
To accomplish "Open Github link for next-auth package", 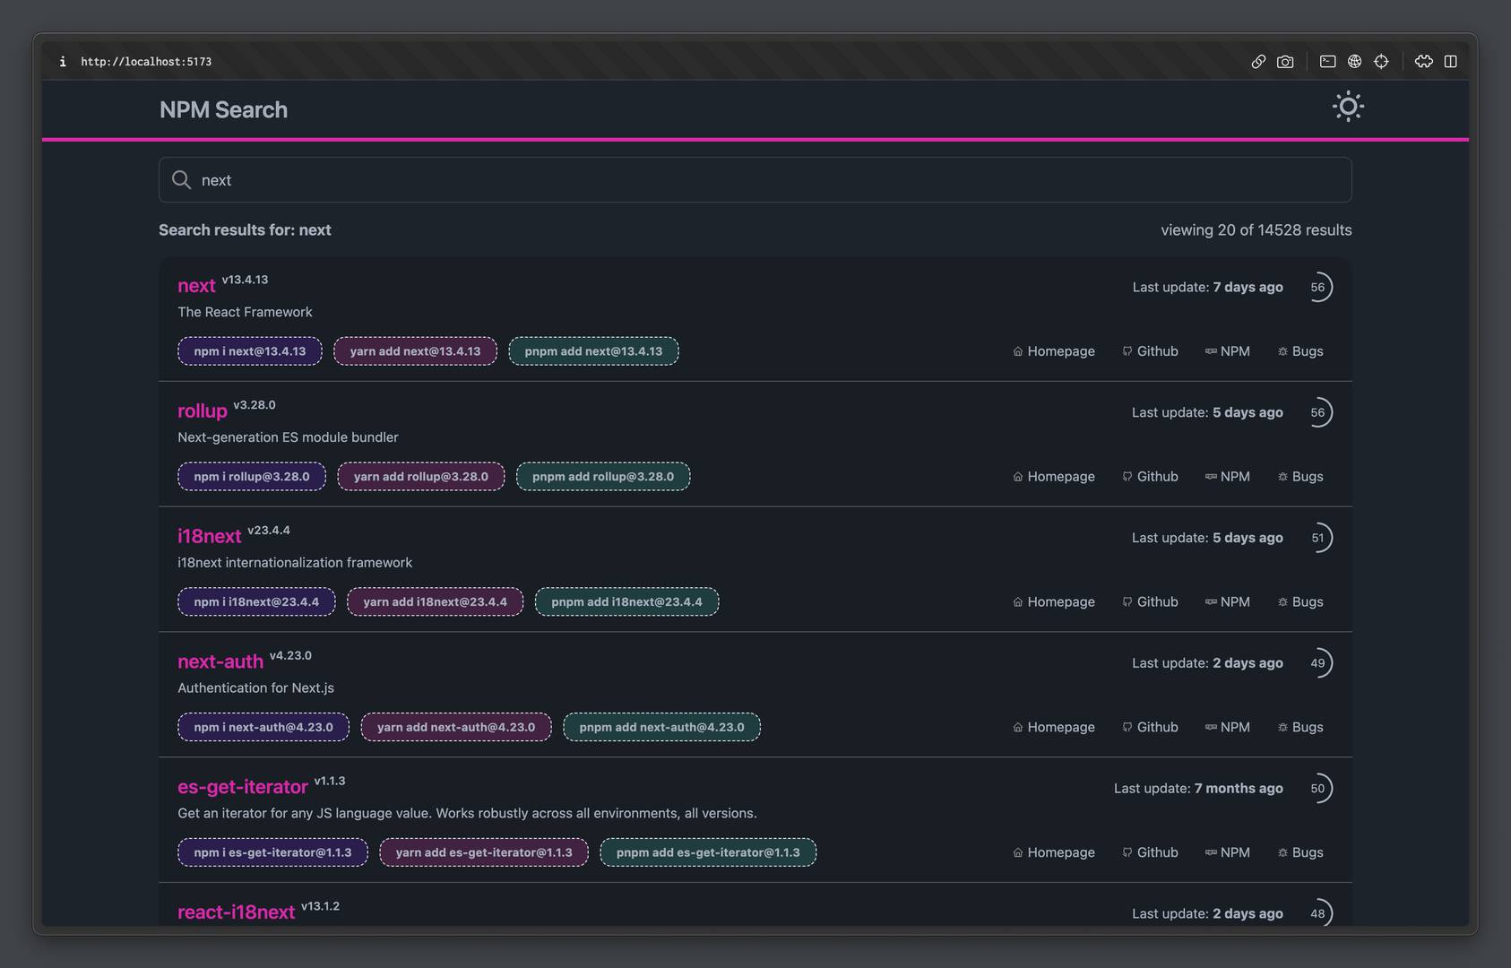I will click(1150, 727).
